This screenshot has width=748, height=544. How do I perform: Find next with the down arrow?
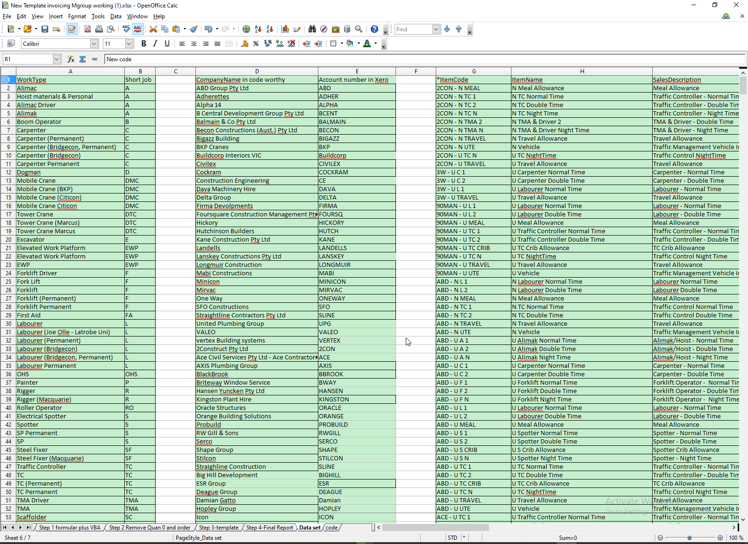tap(447, 29)
